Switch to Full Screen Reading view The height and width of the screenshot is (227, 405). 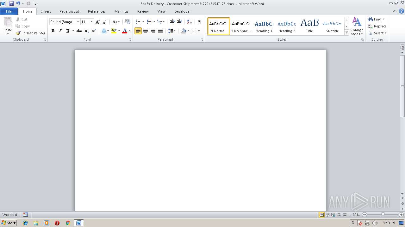click(x=327, y=215)
